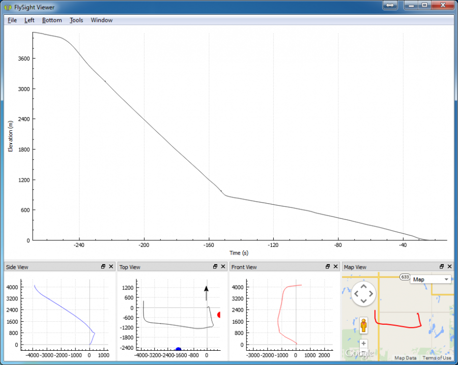Zoom out using the map minus control
The image size is (458, 365).
click(363, 351)
